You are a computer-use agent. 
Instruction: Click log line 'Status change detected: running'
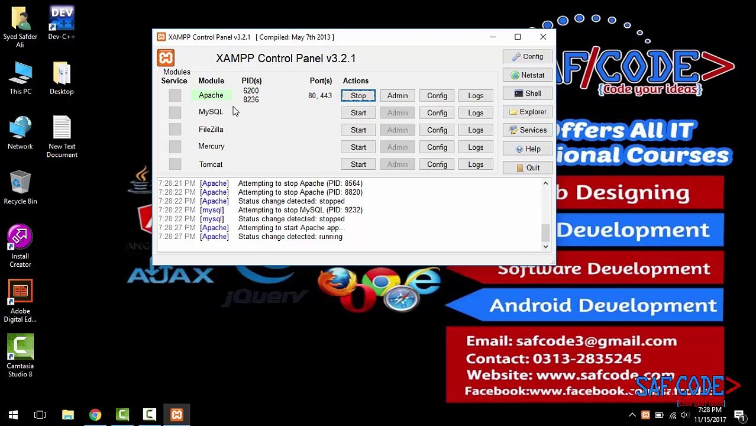point(290,237)
